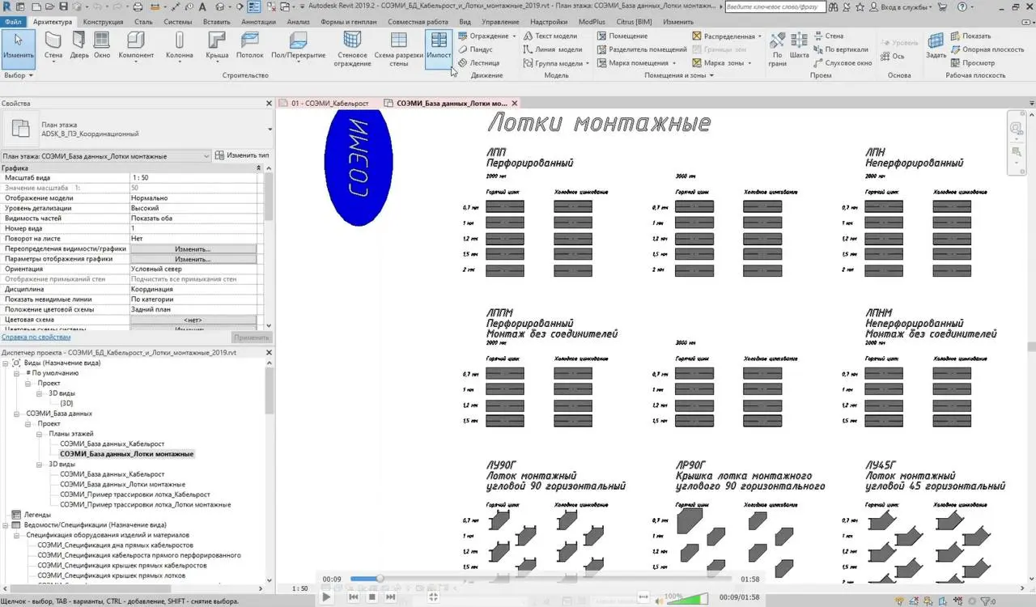Select the Линия модели tool

pyautogui.click(x=552, y=49)
